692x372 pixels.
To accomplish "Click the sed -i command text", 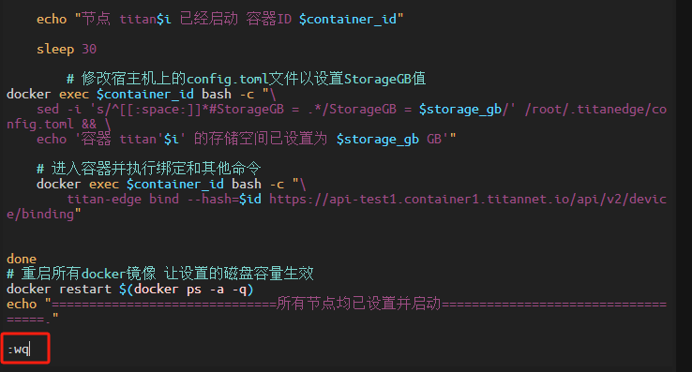I will pos(59,109).
